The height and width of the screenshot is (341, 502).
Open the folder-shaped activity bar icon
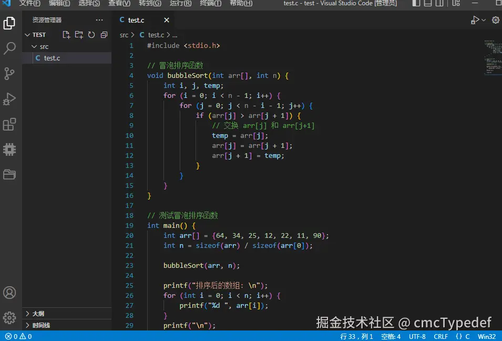coord(9,174)
